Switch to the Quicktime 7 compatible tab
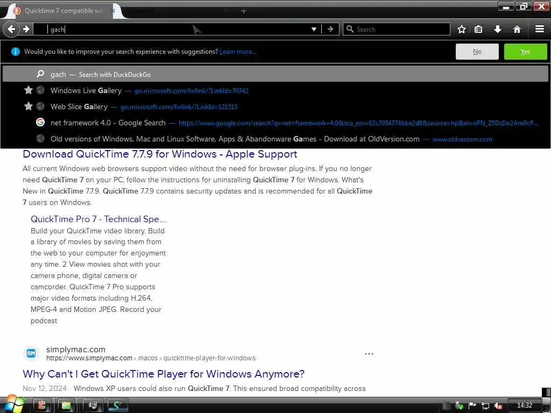The width and height of the screenshot is (551, 413). tap(63, 11)
